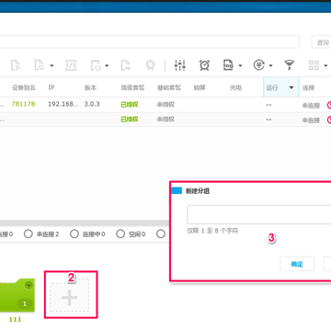Open dropdown arrow beside sync document icon
Viewport: 331px width, 331px height.
pyautogui.click(x=51, y=65)
